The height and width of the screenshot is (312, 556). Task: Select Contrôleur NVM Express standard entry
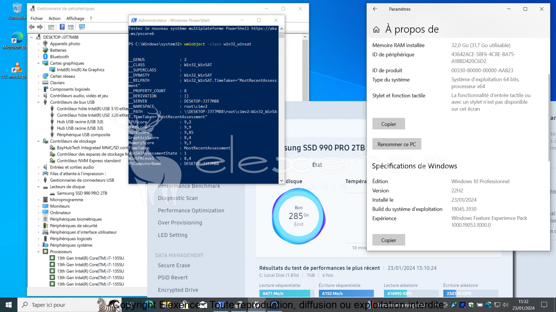89,161
